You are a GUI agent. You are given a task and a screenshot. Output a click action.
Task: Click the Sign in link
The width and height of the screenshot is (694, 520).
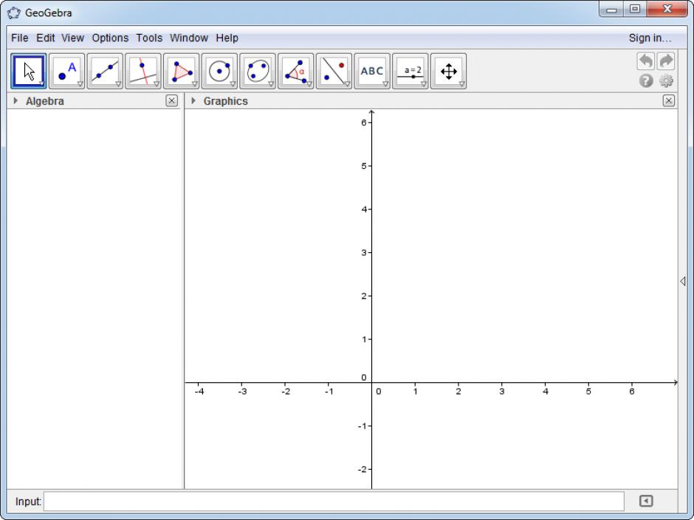pos(650,38)
